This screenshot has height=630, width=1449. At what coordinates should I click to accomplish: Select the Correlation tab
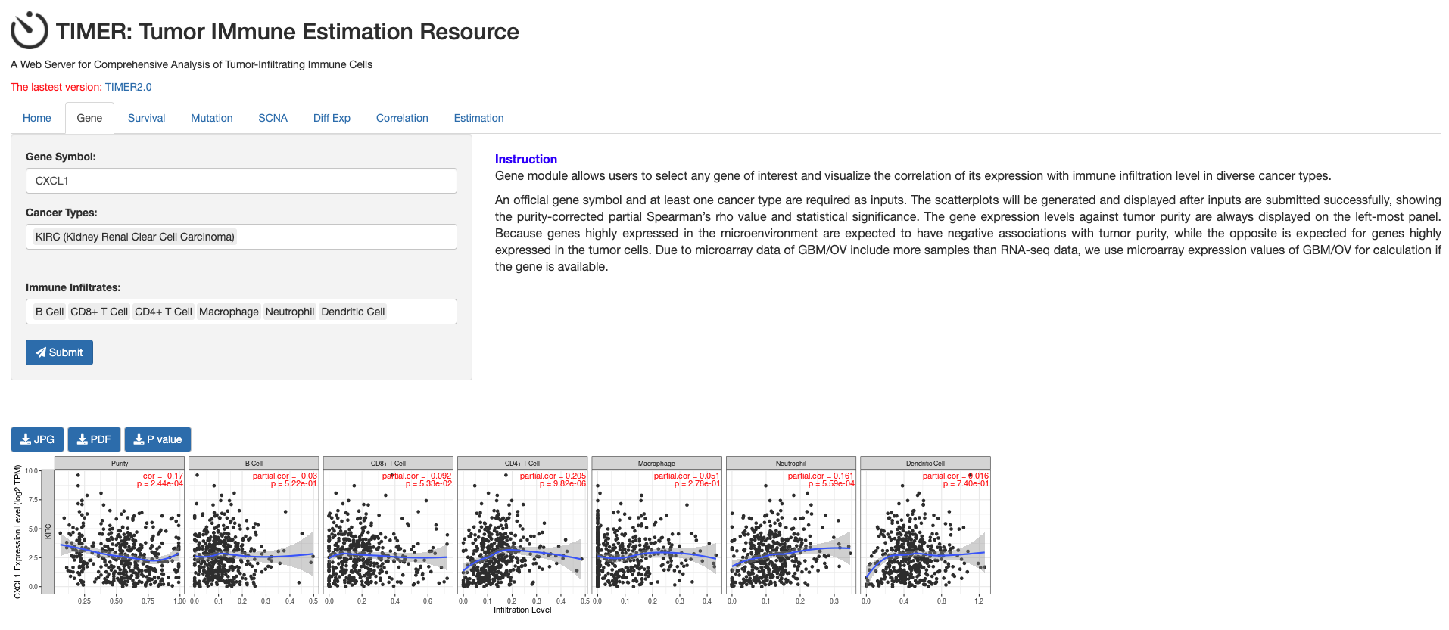click(402, 118)
